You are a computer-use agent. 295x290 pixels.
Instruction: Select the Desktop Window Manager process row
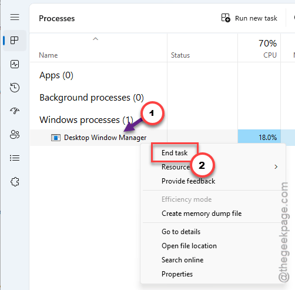162,138
